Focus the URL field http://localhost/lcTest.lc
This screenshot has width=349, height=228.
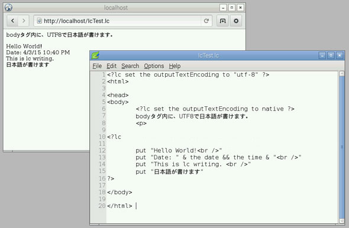coord(122,21)
